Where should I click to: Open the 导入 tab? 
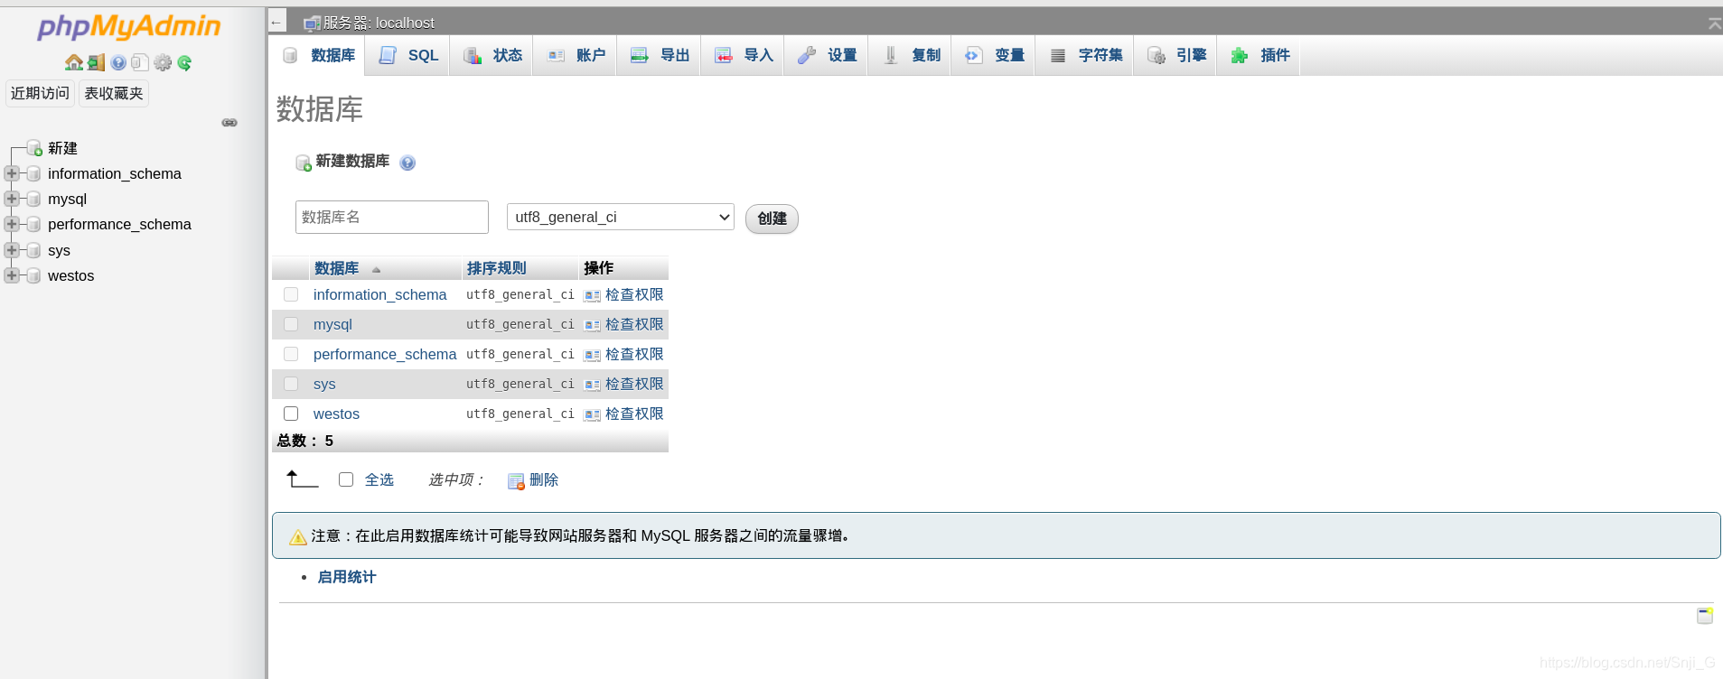pyautogui.click(x=743, y=55)
